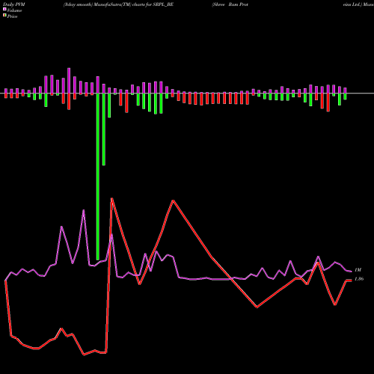Click the MunafaSutra charts for SRPL_BE heading
The width and height of the screenshot is (374, 374).
tap(118, 4)
